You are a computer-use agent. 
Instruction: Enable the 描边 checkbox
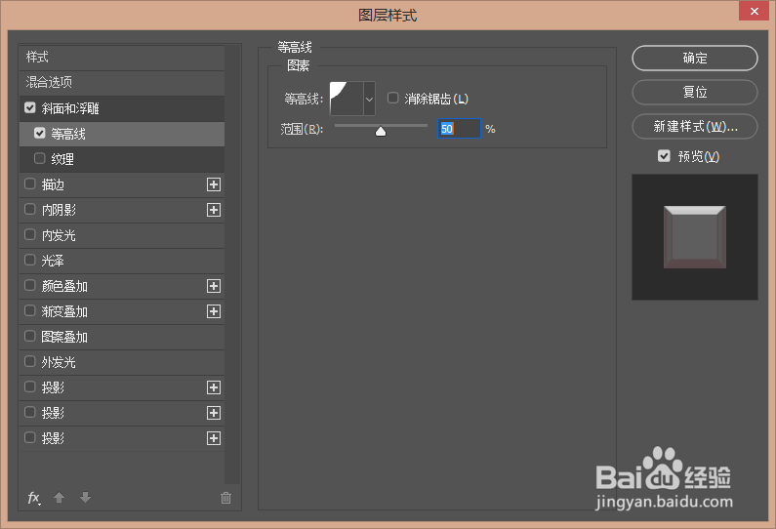[x=30, y=184]
